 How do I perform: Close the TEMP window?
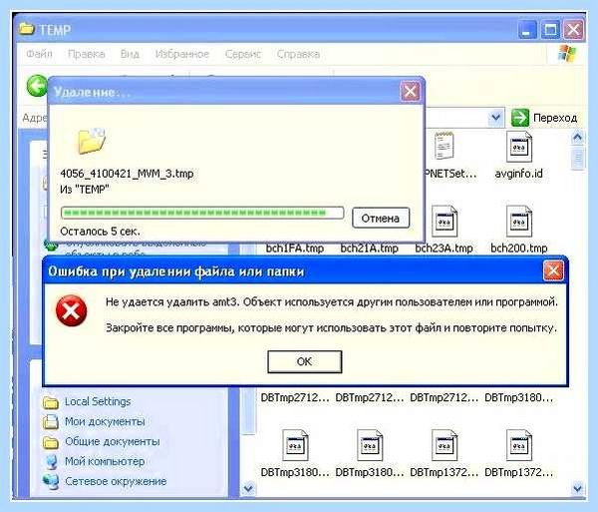pyautogui.click(x=573, y=30)
